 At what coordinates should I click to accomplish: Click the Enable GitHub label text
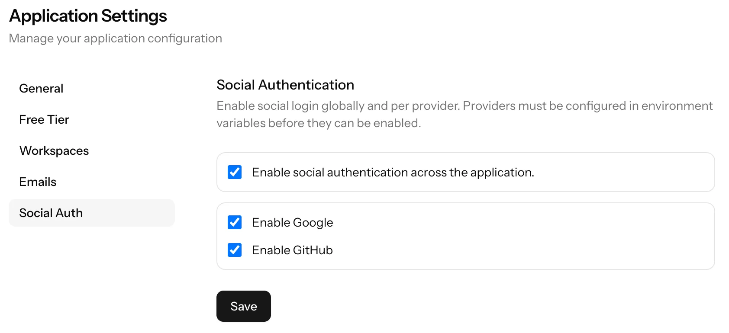click(292, 250)
